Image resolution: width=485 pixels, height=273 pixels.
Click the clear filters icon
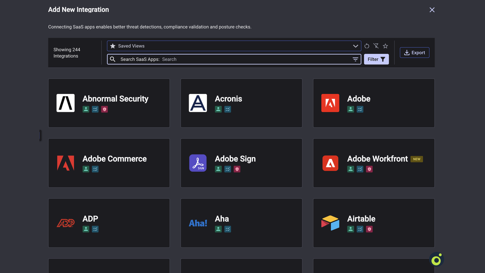pyautogui.click(x=376, y=46)
